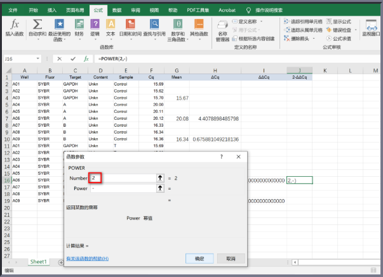Switch to the Review tab
Viewport: 383px width, 277px height.
tap(135, 10)
